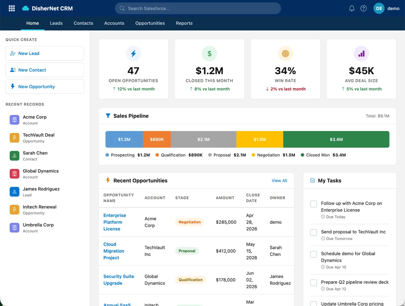This screenshot has height=306, width=405.
Task: Click the Win Rate target icon
Action: pyautogui.click(x=285, y=53)
